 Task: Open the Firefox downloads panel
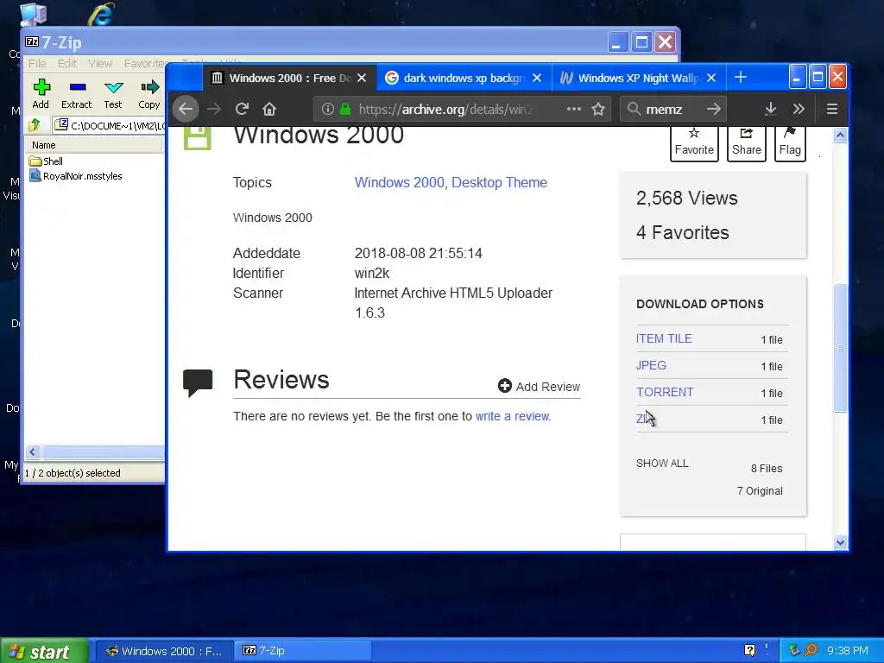(x=771, y=109)
